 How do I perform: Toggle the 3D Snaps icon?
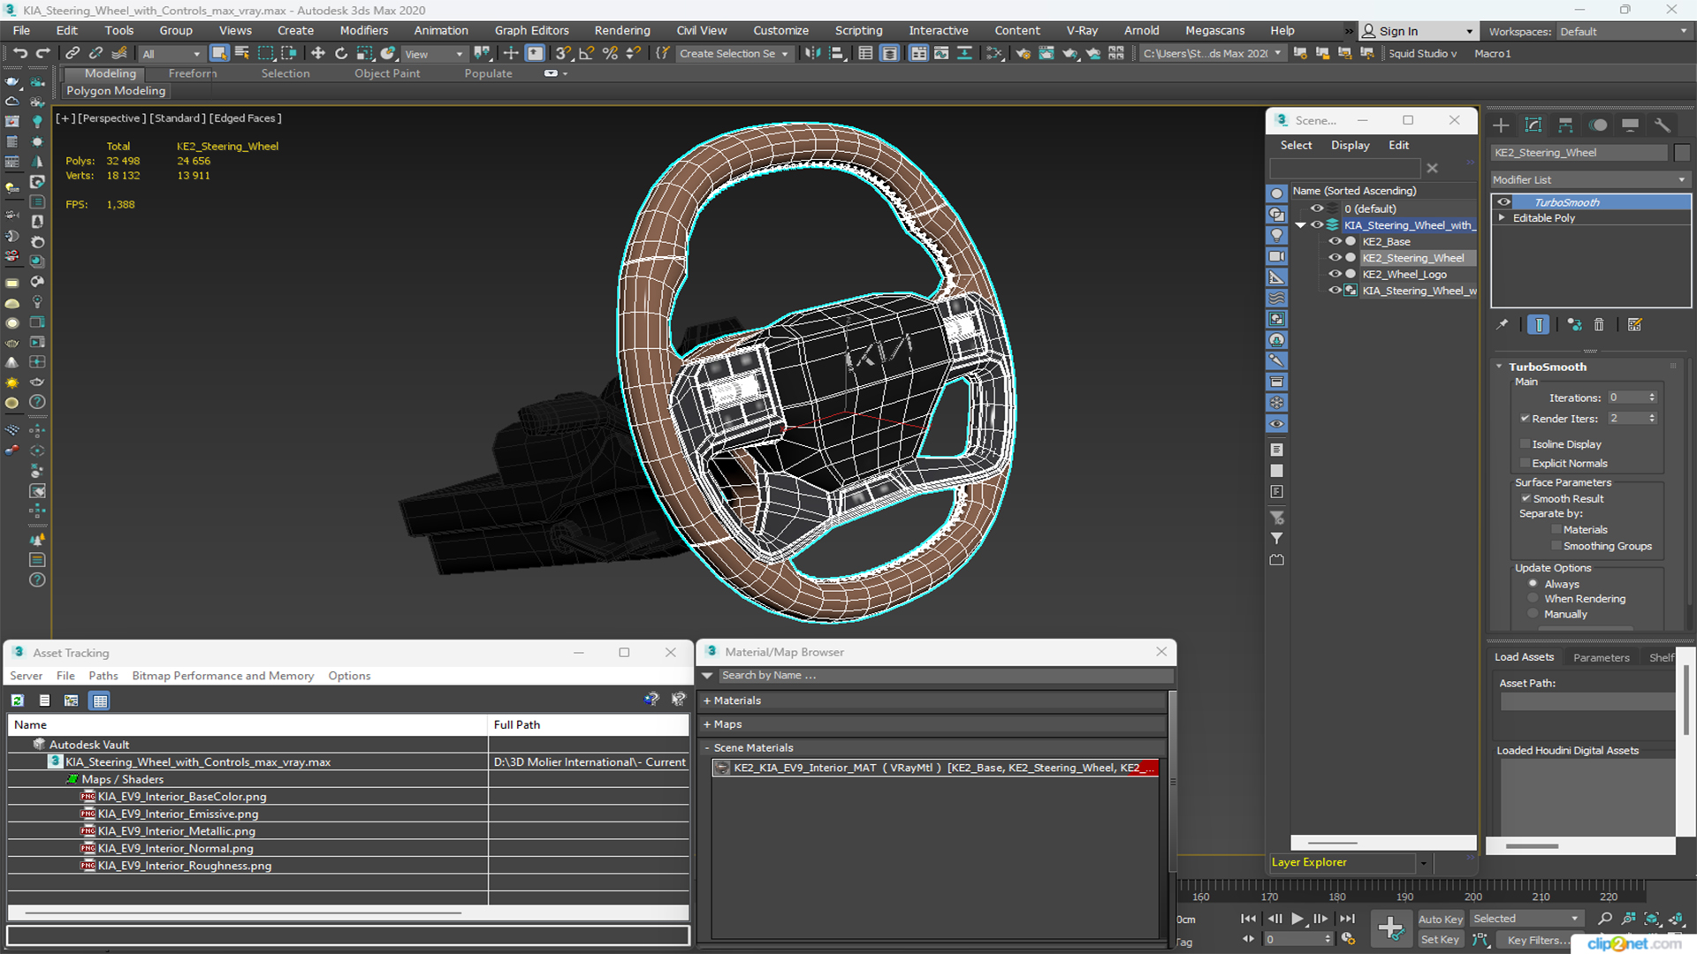coord(563,54)
